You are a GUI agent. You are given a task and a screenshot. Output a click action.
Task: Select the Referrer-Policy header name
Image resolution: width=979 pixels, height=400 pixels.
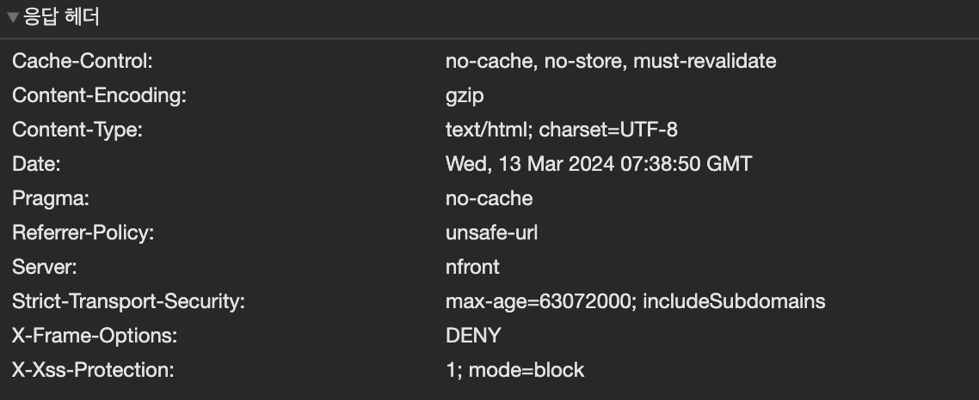pyautogui.click(x=83, y=233)
